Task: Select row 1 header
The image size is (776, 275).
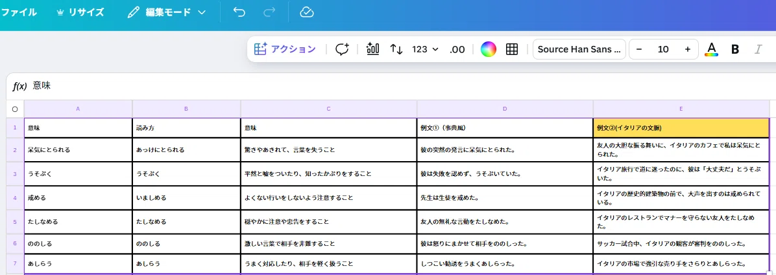Action: click(15, 128)
